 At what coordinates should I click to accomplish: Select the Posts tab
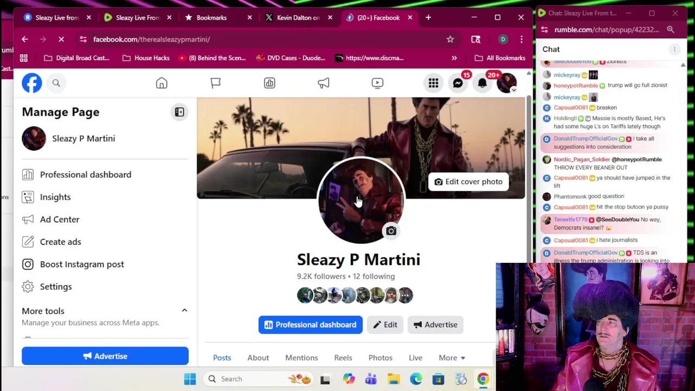click(x=222, y=357)
